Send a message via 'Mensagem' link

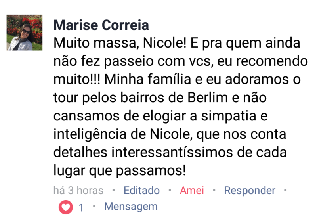(x=131, y=207)
